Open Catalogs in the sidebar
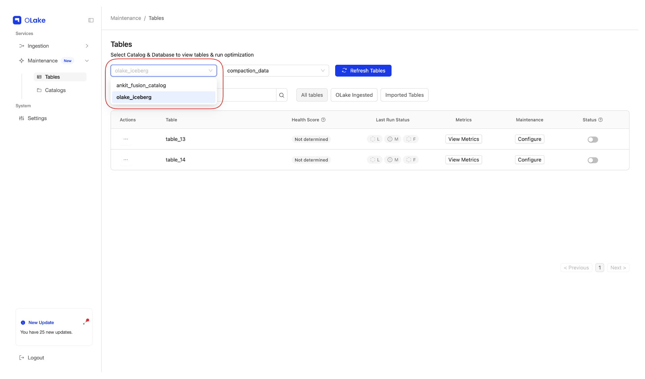This screenshot has width=645, height=379. point(55,90)
